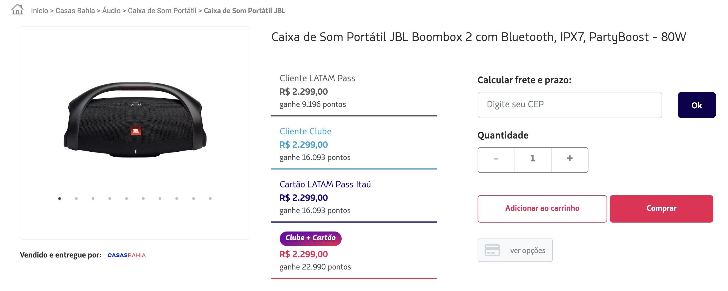Select the last image carousel dot
This screenshot has height=291, width=728.
210,199
